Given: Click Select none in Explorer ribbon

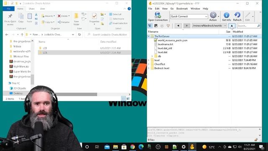Looking at the screenshot, I should [x=116, y=18].
